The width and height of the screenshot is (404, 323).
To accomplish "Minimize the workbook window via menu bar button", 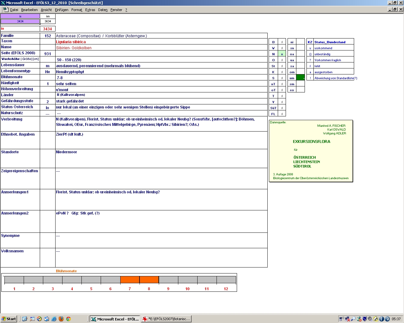I will [x=390, y=9].
